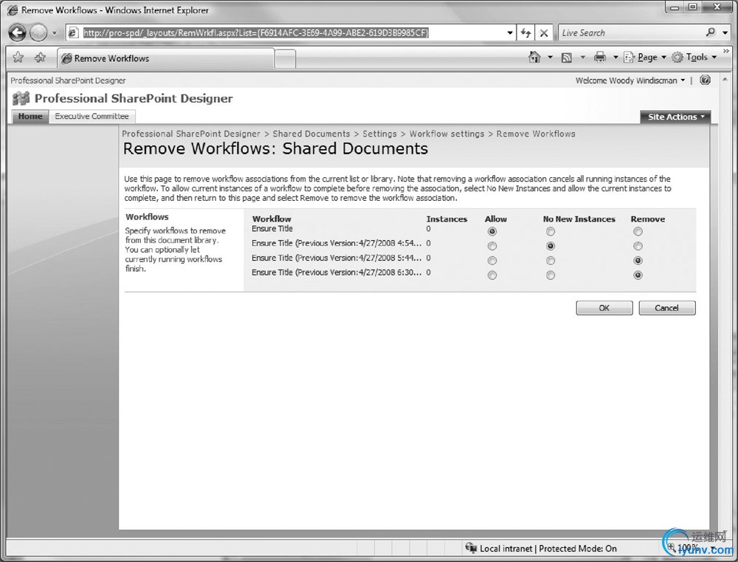Open the Tools menu

point(694,58)
